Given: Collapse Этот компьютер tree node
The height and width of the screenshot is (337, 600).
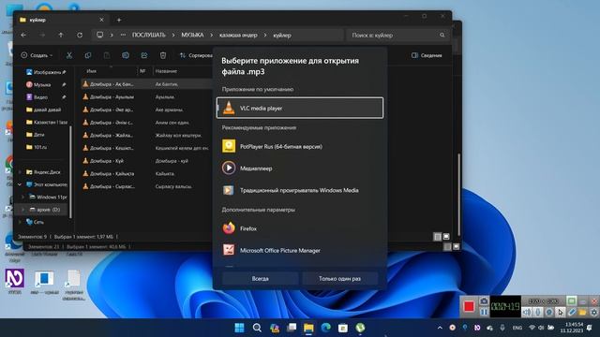Looking at the screenshot, I should pos(20,184).
